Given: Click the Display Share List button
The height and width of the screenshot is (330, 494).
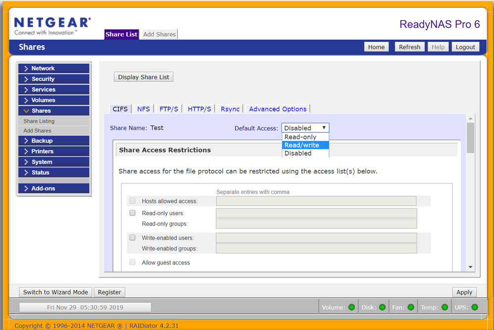Looking at the screenshot, I should coord(144,77).
